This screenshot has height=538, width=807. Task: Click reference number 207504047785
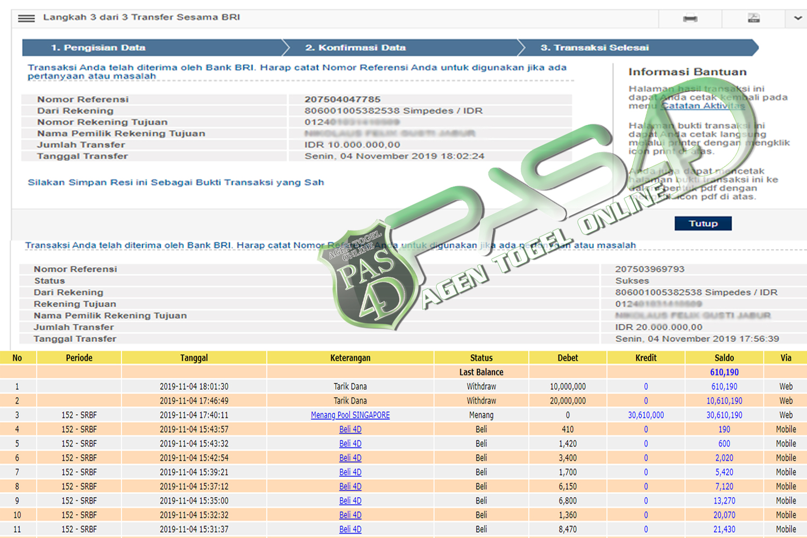pos(343,100)
